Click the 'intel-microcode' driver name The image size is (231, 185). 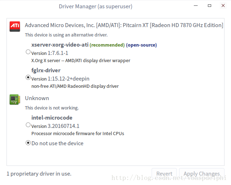coord(52,117)
